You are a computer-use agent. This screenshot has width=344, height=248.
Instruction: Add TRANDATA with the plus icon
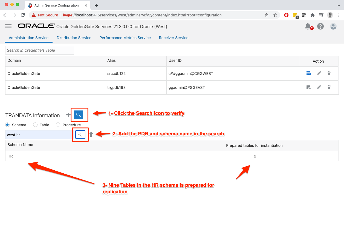coord(68,115)
